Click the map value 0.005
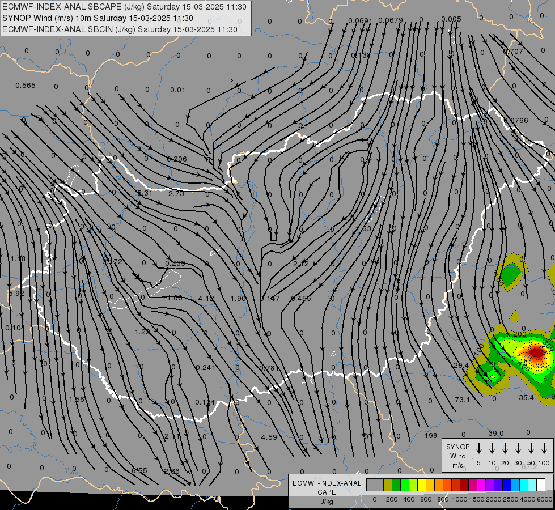Viewport: 555px width, 510px height. [x=451, y=19]
